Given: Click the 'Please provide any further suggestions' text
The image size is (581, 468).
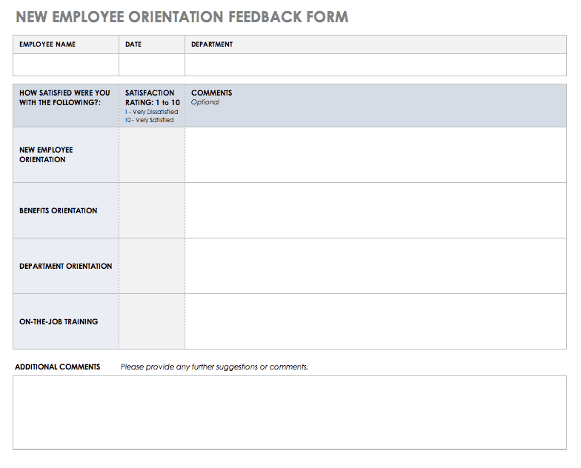Looking at the screenshot, I should (214, 367).
